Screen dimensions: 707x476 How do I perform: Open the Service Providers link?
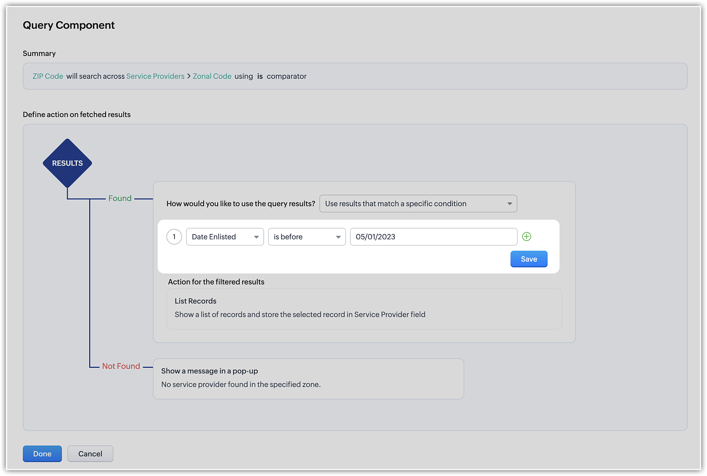(155, 76)
